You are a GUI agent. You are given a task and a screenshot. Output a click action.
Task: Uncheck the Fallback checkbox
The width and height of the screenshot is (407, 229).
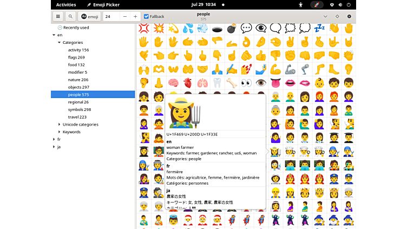[147, 17]
